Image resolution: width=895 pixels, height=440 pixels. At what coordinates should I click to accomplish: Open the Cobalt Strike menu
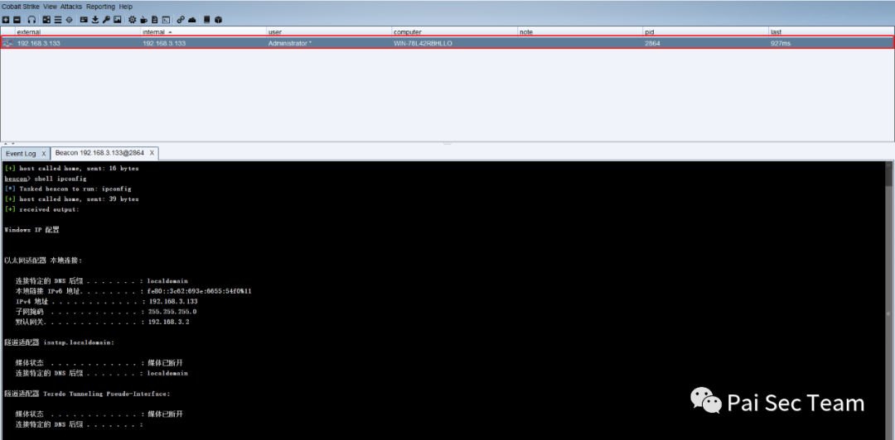tap(20, 7)
